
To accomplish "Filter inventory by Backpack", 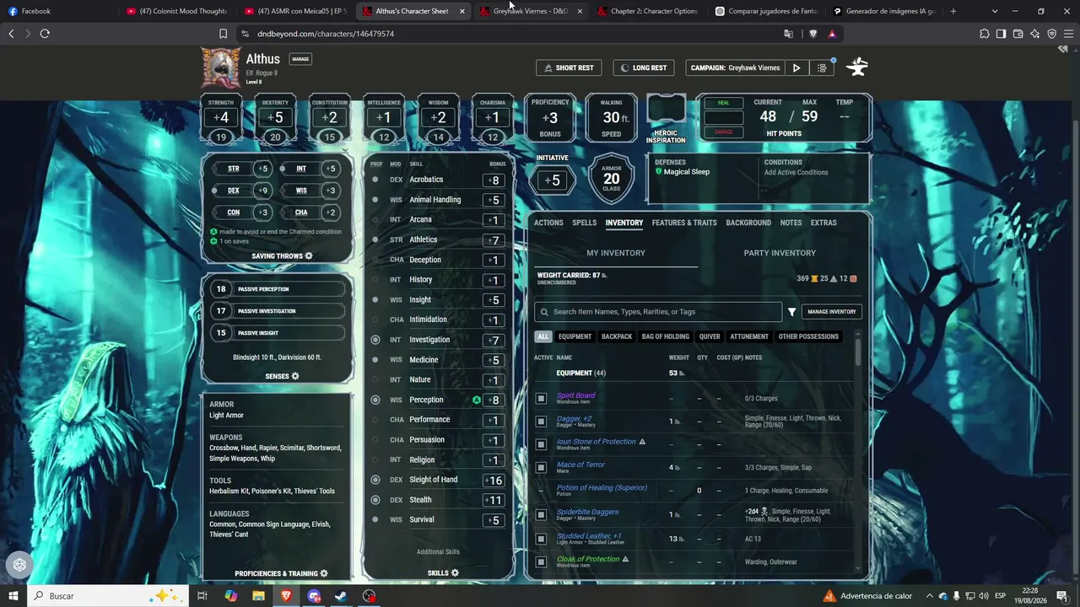I will click(x=617, y=336).
